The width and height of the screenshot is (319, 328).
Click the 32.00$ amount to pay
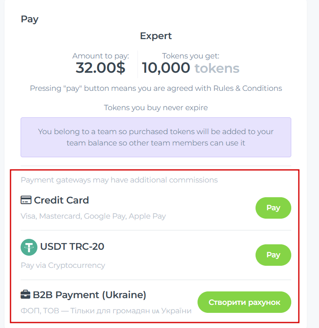(100, 68)
